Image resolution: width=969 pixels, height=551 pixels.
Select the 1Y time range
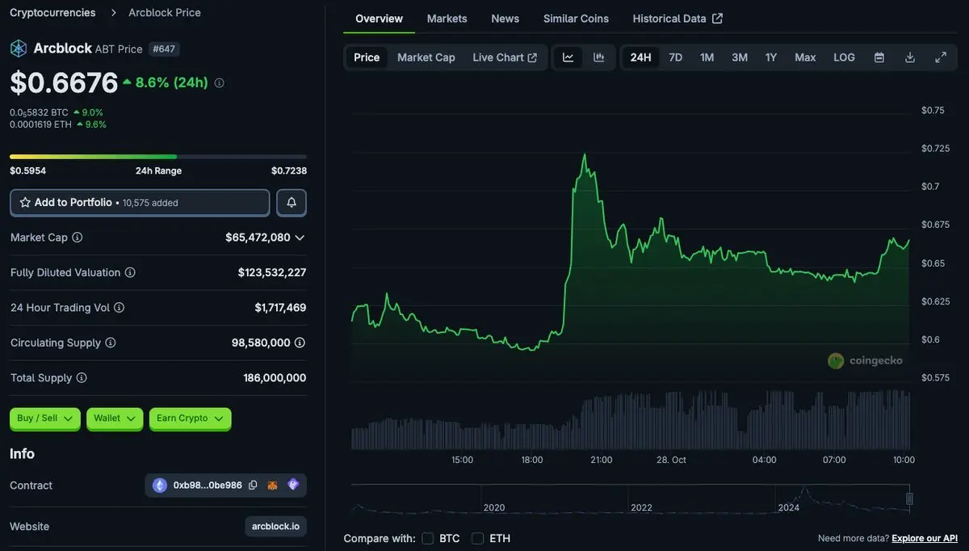(771, 57)
